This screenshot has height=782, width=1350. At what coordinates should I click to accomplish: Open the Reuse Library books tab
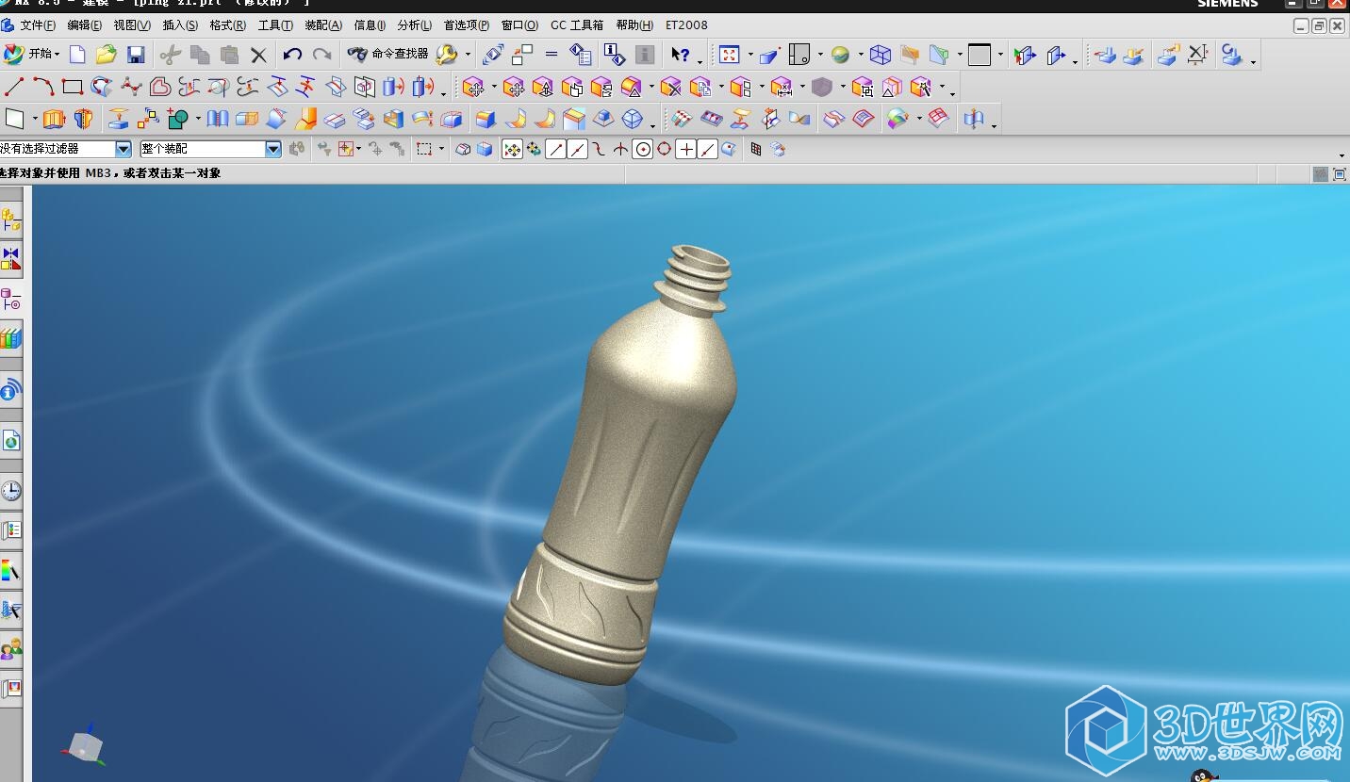11,338
